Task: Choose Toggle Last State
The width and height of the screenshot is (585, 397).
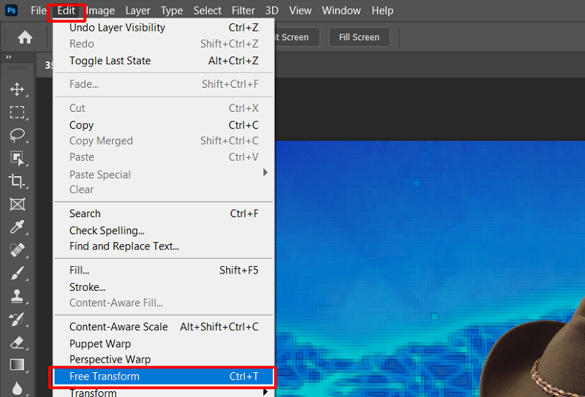Action: tap(164, 61)
